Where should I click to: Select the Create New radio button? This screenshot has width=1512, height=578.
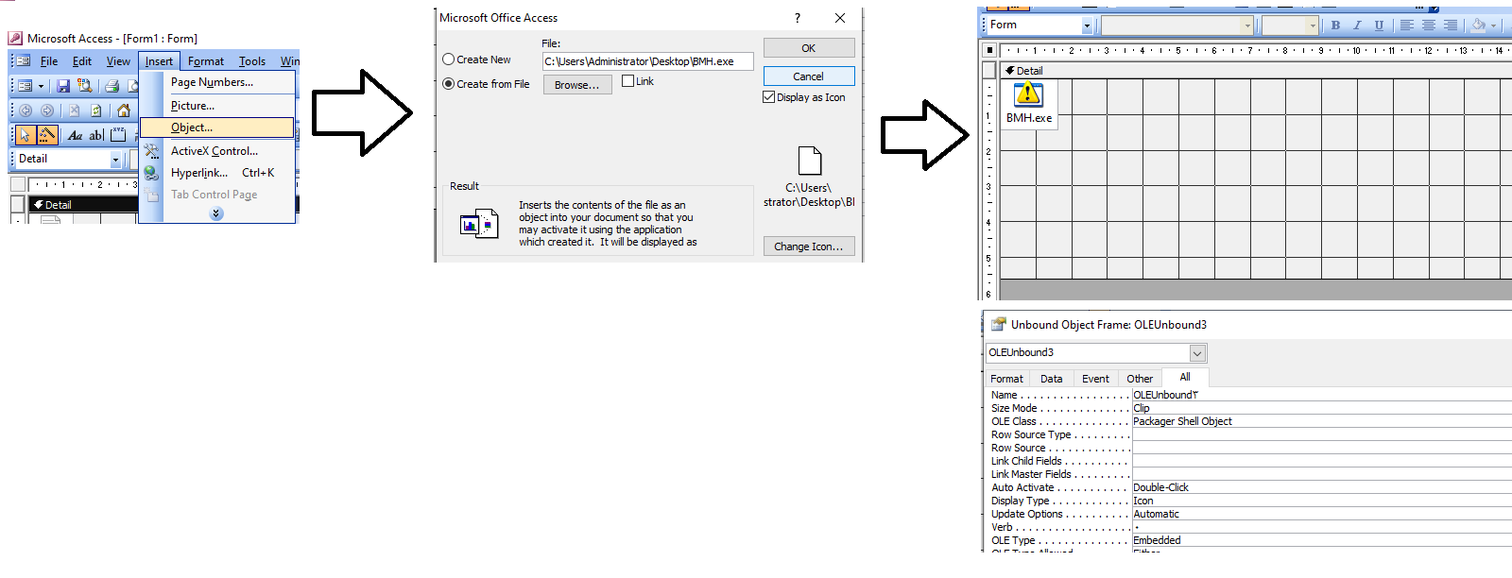click(x=449, y=59)
